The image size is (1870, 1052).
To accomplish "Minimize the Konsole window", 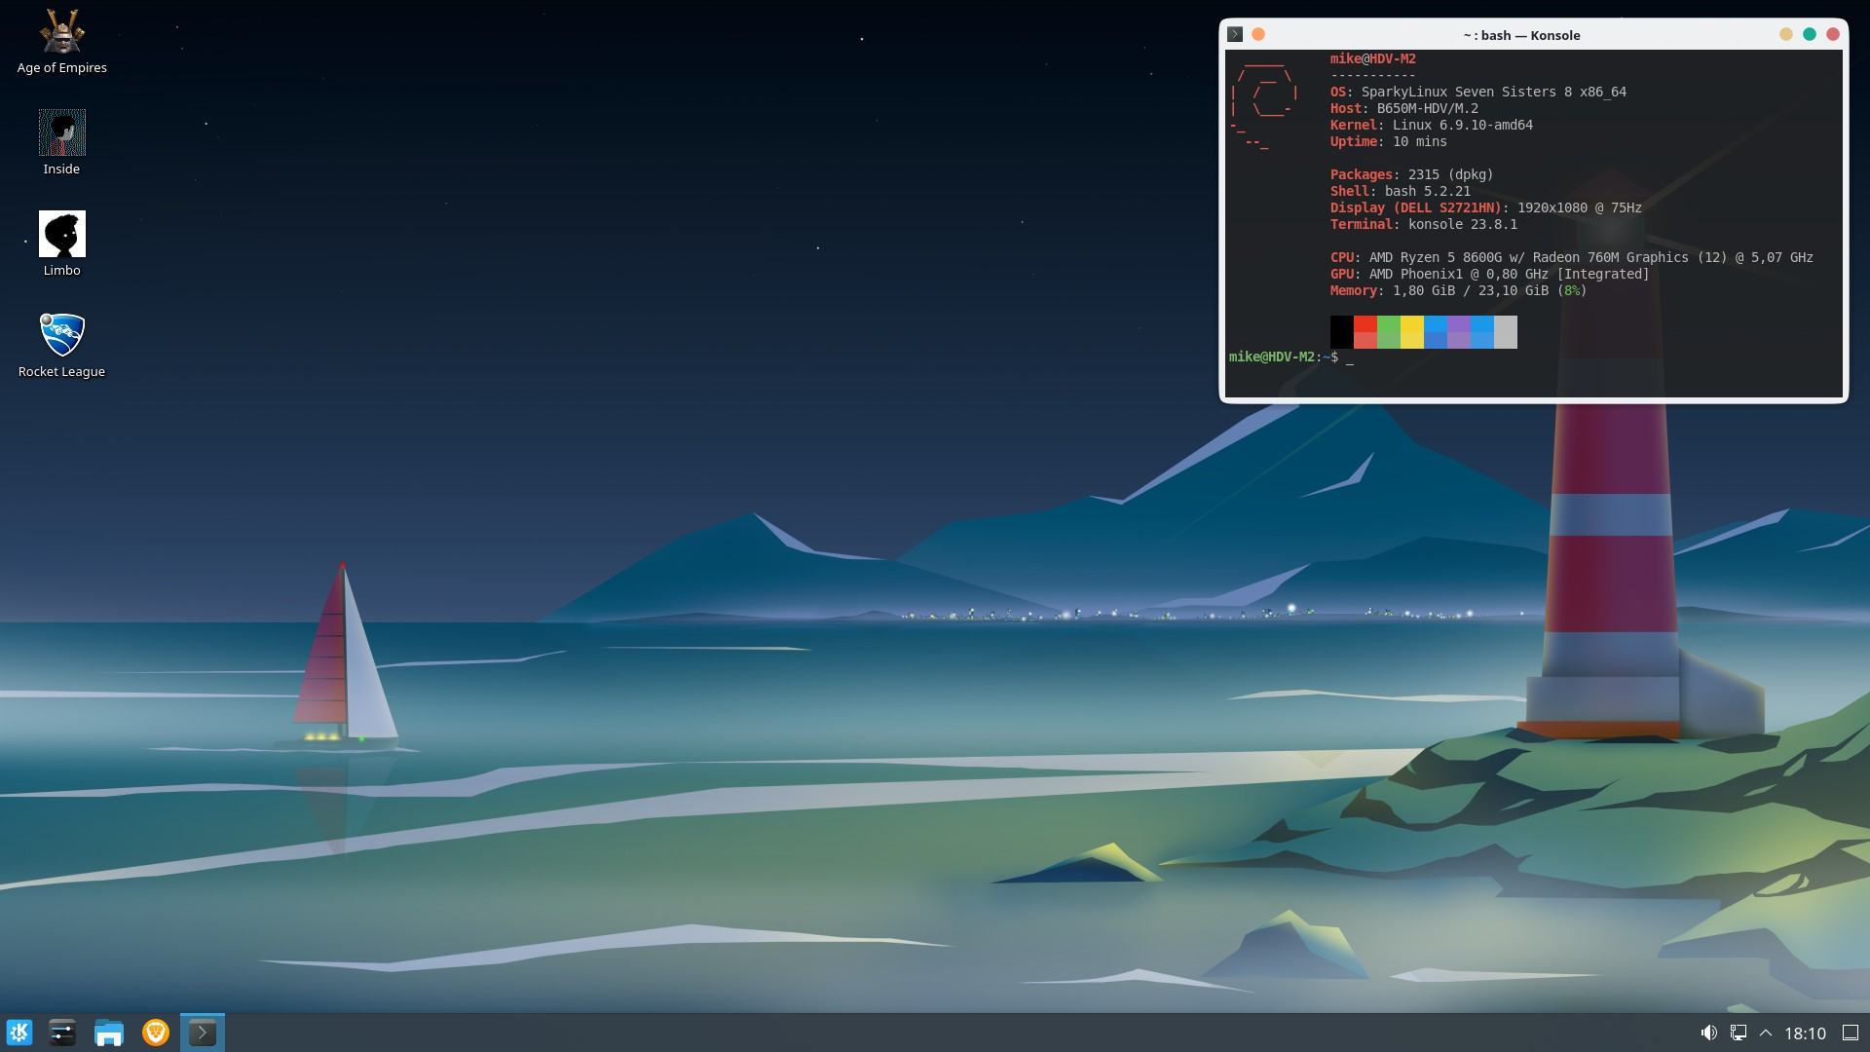I will [1786, 34].
